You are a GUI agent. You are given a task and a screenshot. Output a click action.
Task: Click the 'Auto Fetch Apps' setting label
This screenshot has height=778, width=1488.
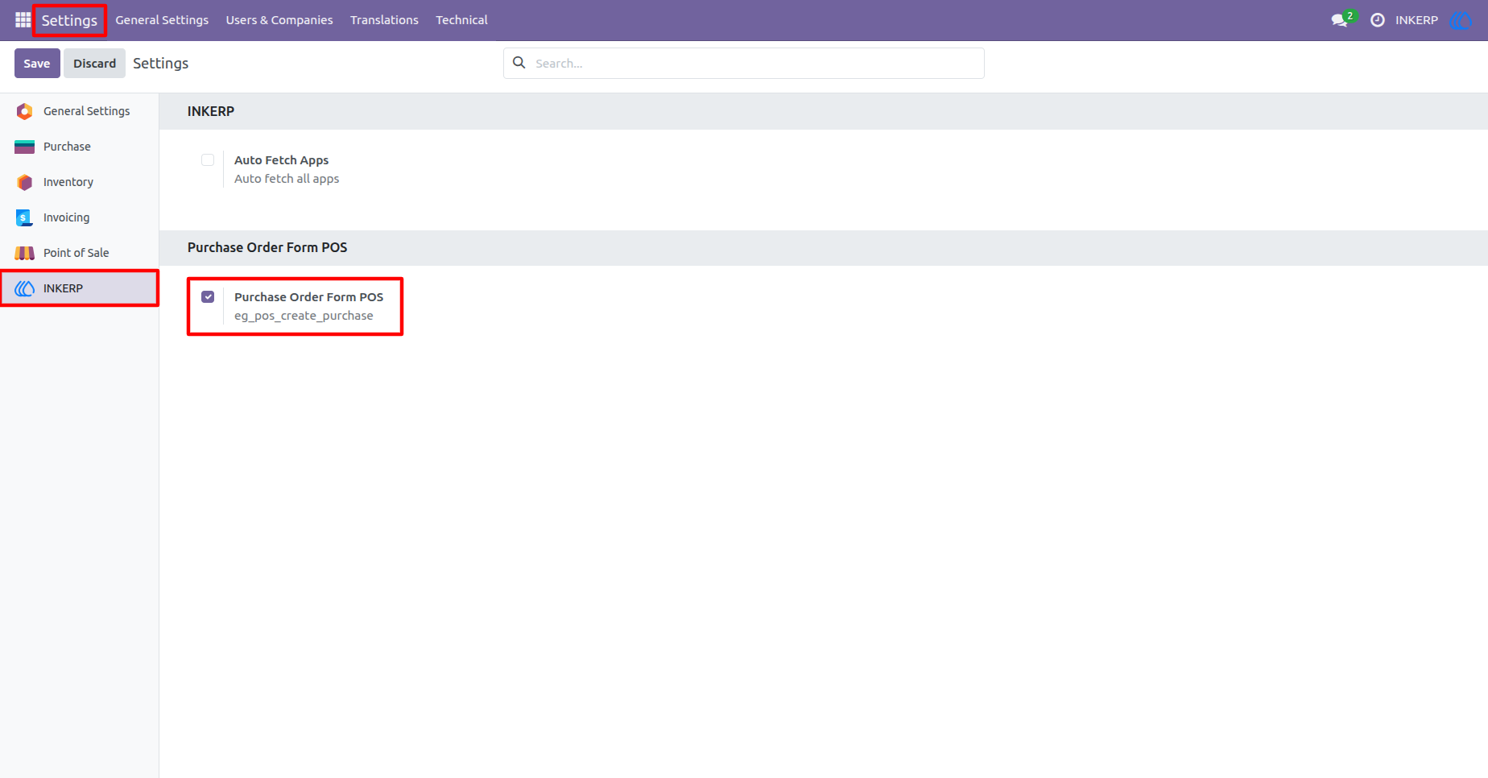[281, 160]
